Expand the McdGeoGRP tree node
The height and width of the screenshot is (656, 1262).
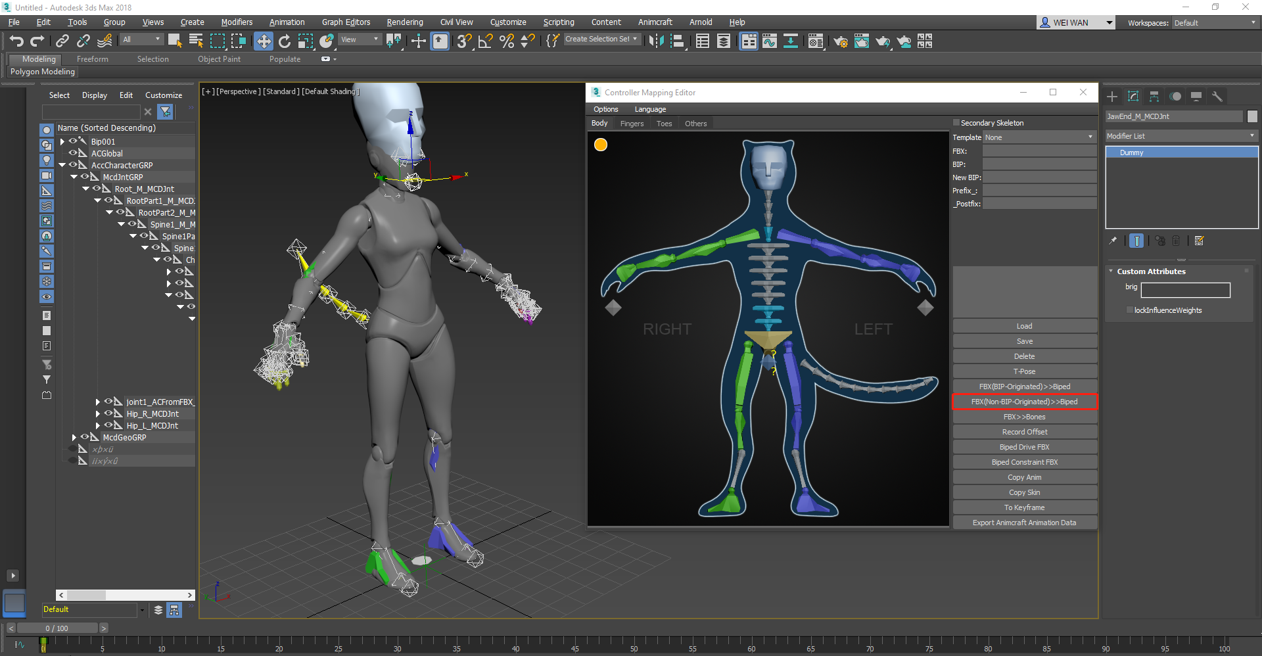[74, 437]
